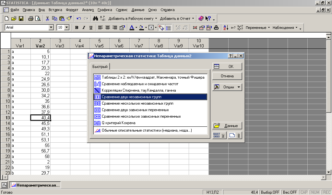The width and height of the screenshot is (332, 195).
Task: Click the Непараметрическая taskbar button
Action: 35,185
